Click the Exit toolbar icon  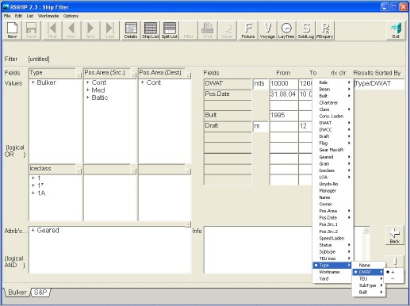[x=396, y=30]
